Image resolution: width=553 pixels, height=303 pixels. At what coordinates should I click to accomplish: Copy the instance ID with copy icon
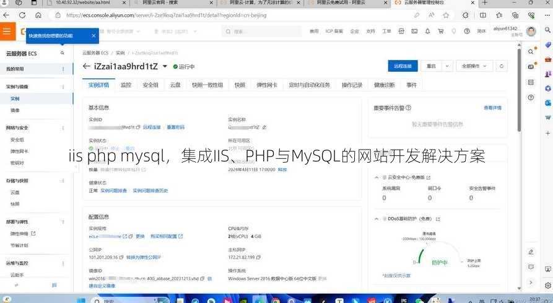138,127
